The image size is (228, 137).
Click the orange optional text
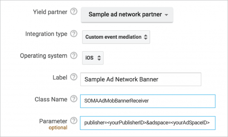[58, 128]
